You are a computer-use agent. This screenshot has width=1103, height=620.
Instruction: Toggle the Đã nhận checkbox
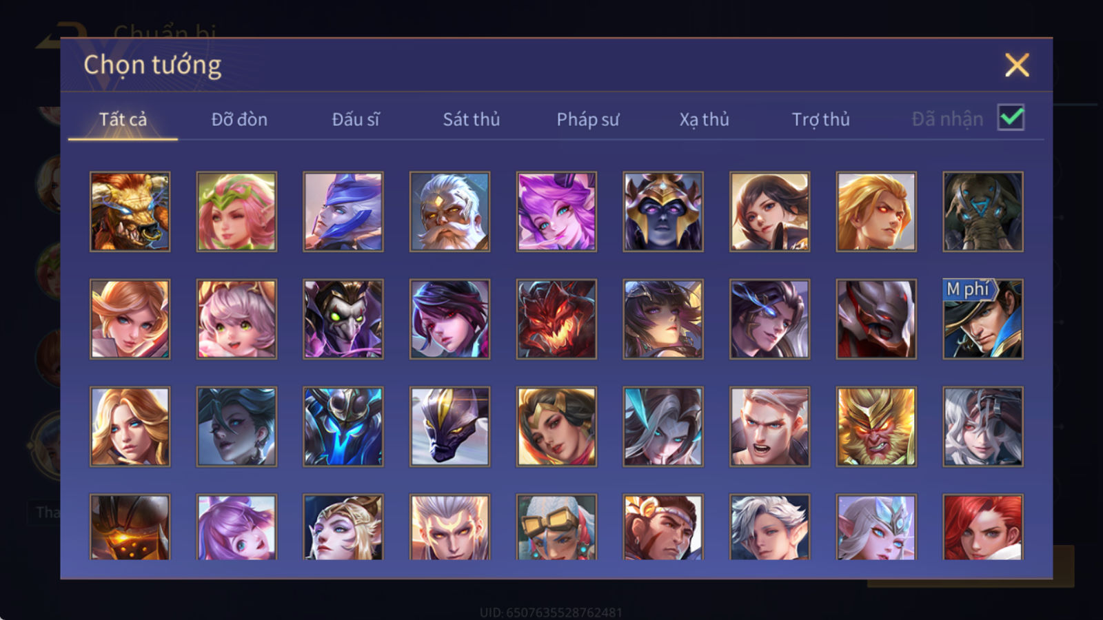[1011, 118]
